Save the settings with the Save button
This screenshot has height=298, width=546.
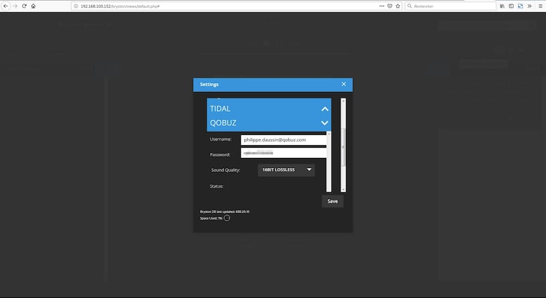(x=333, y=201)
